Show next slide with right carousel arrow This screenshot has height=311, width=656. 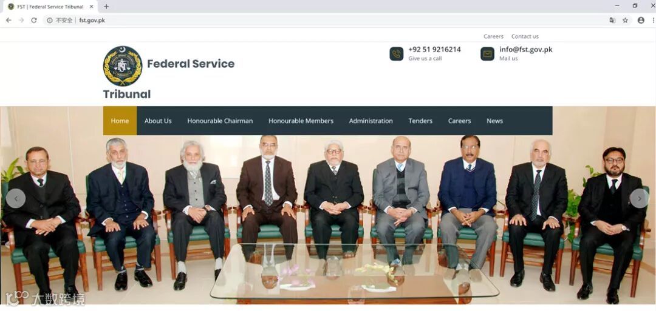point(639,199)
